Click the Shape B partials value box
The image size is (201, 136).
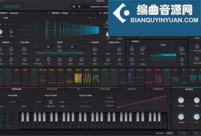point(72,47)
